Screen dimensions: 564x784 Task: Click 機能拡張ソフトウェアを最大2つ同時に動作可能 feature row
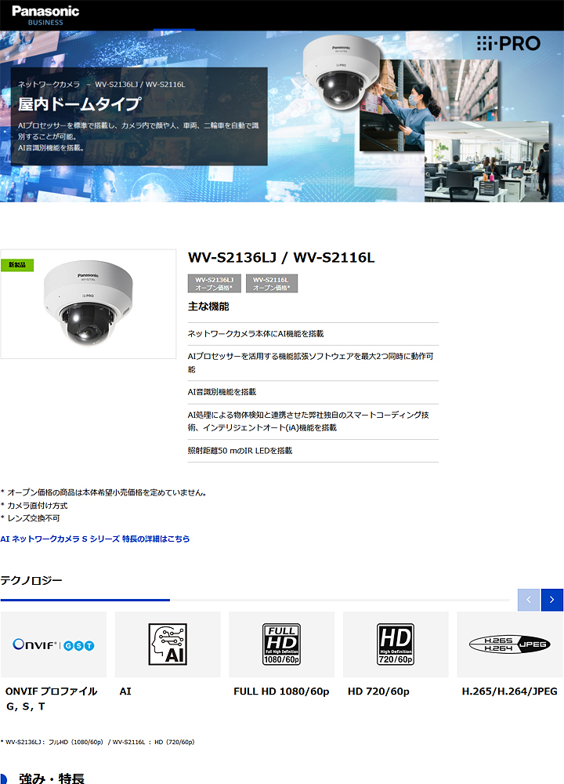point(313,363)
